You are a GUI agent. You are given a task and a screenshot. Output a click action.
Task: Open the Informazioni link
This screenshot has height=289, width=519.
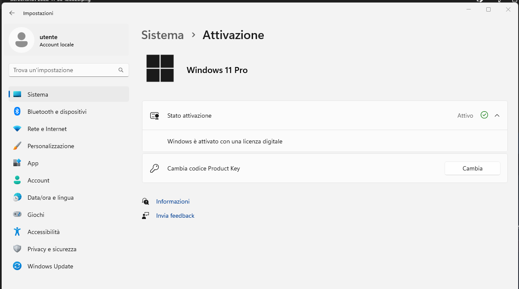(173, 201)
